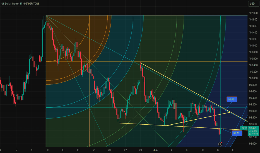
Task: Click date 7 on the time axis
Action: pos(16,150)
